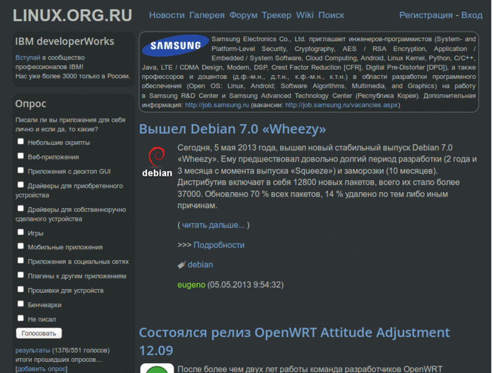
Task: Open the job.samsung.ru/vacancies.aspx link
Action: coord(341,105)
